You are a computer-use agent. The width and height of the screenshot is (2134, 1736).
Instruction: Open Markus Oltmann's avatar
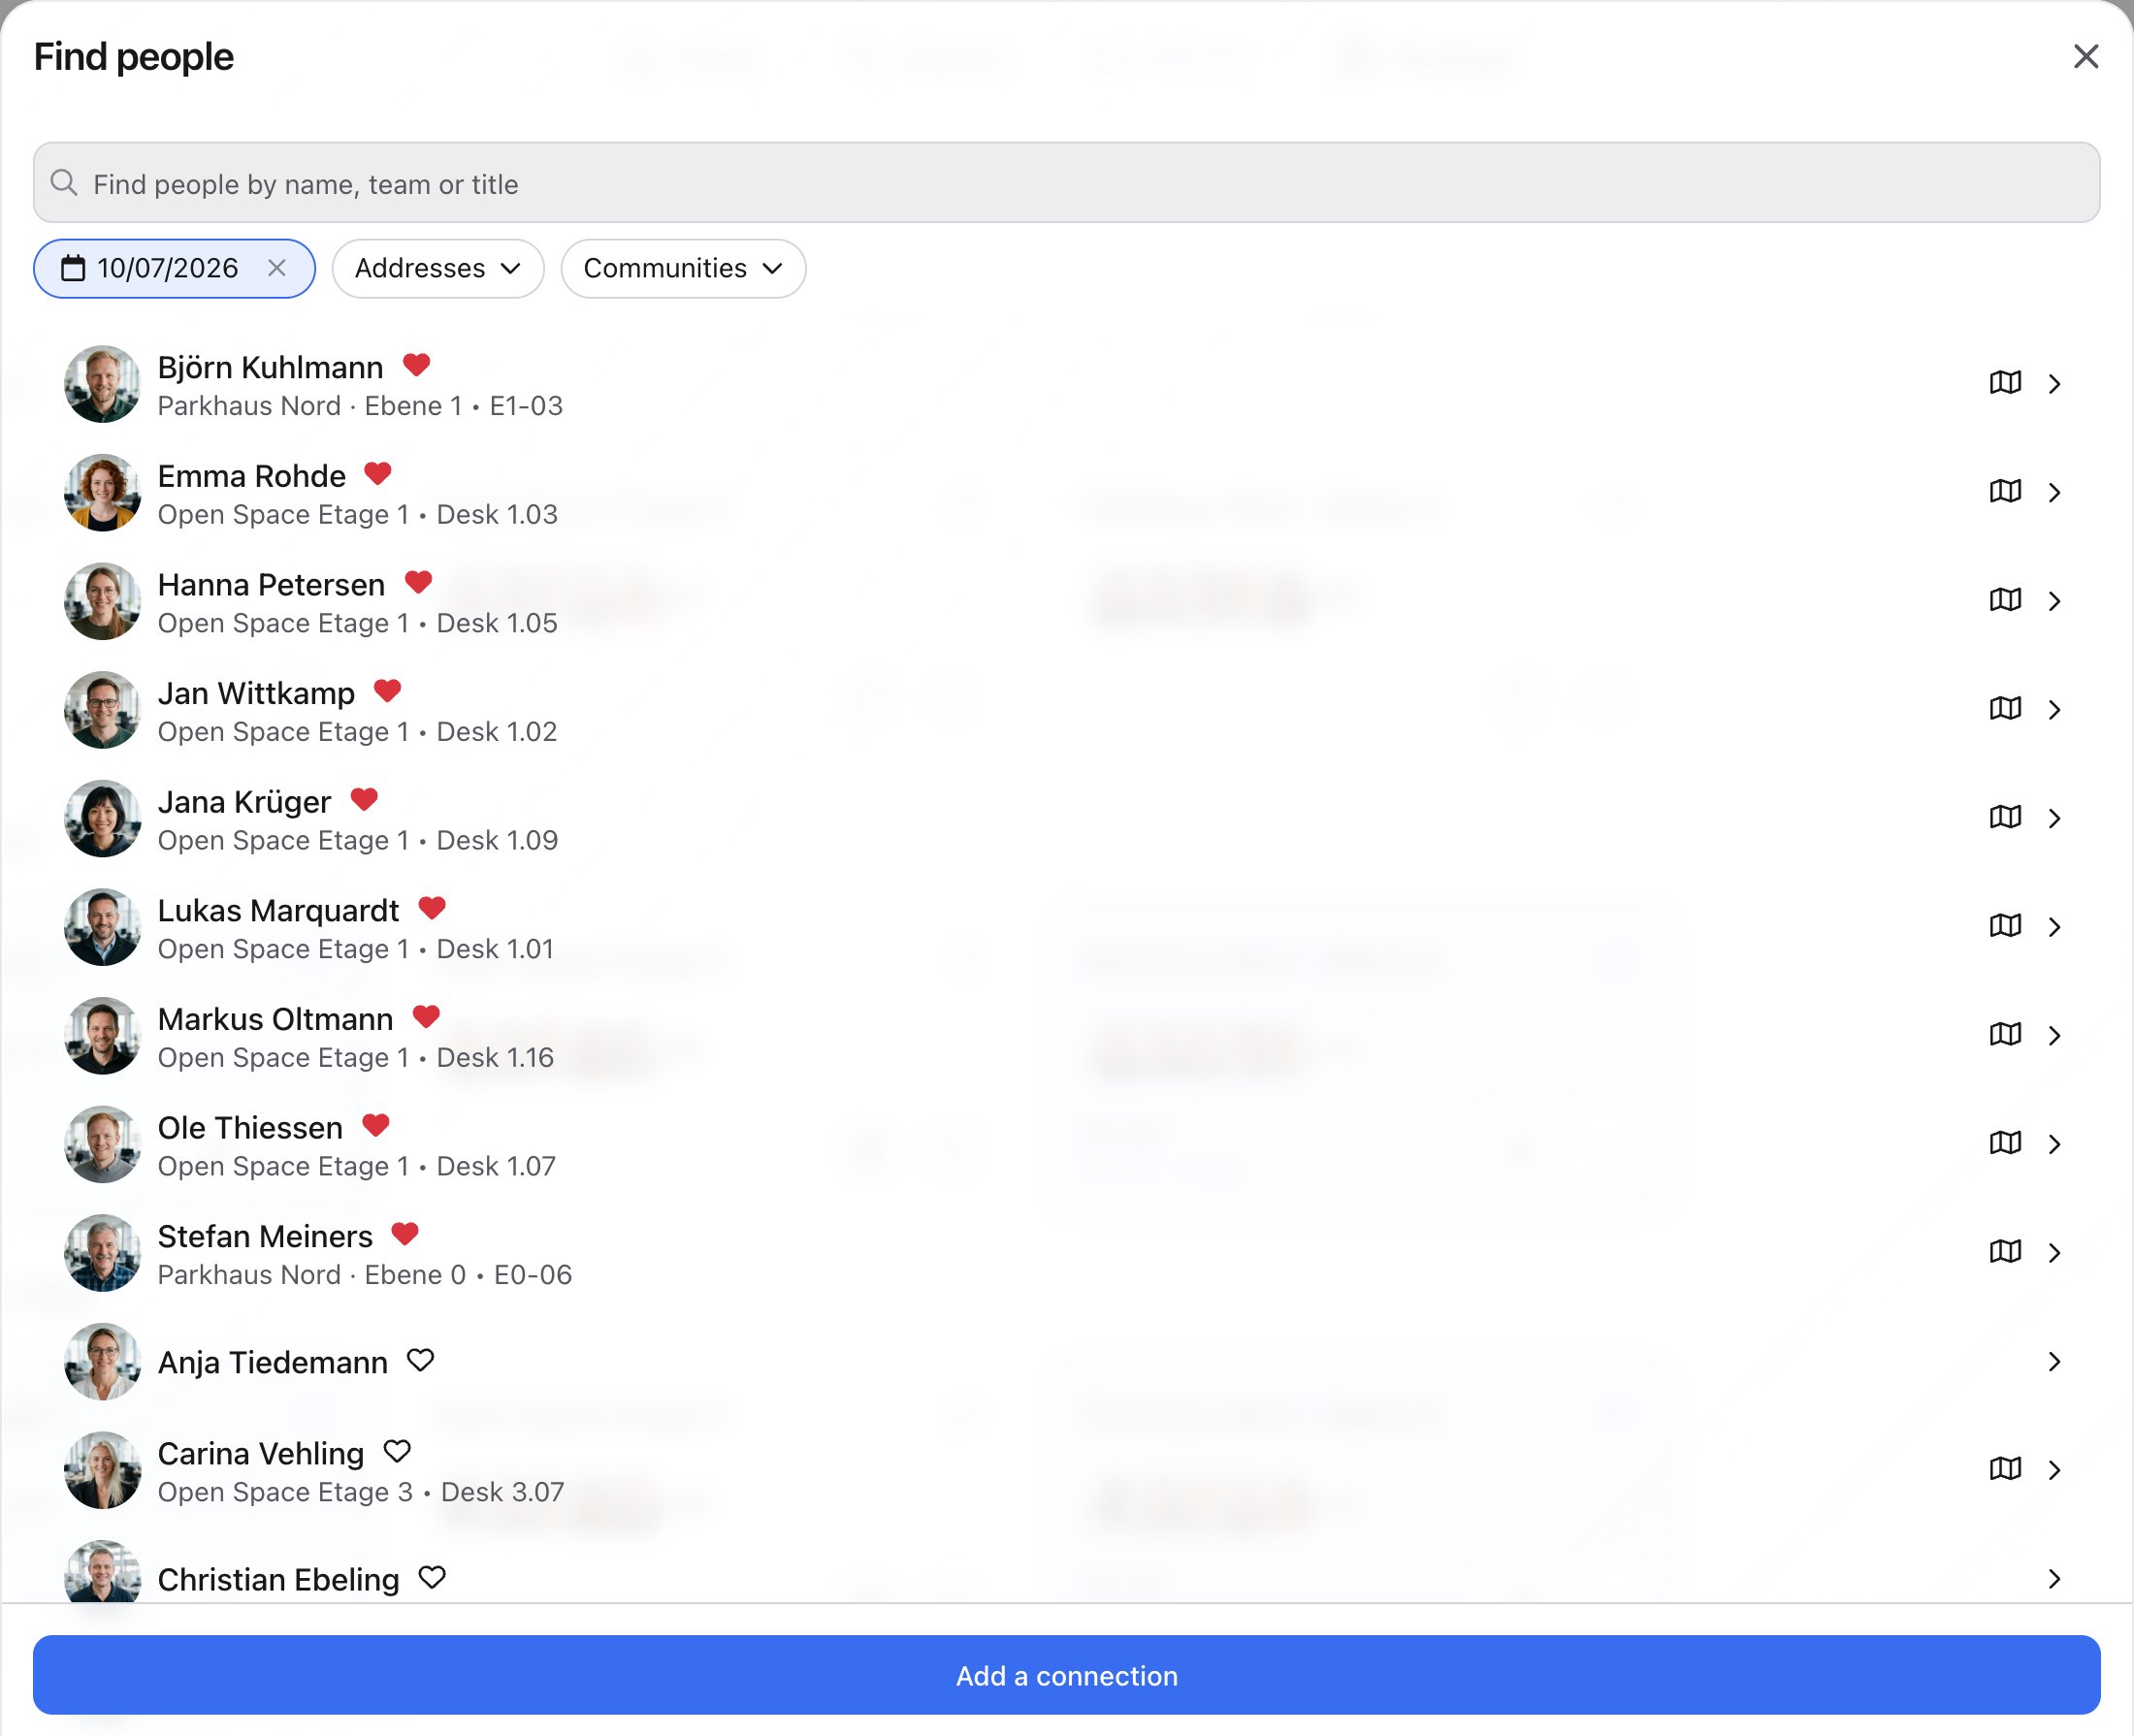pos(102,1036)
